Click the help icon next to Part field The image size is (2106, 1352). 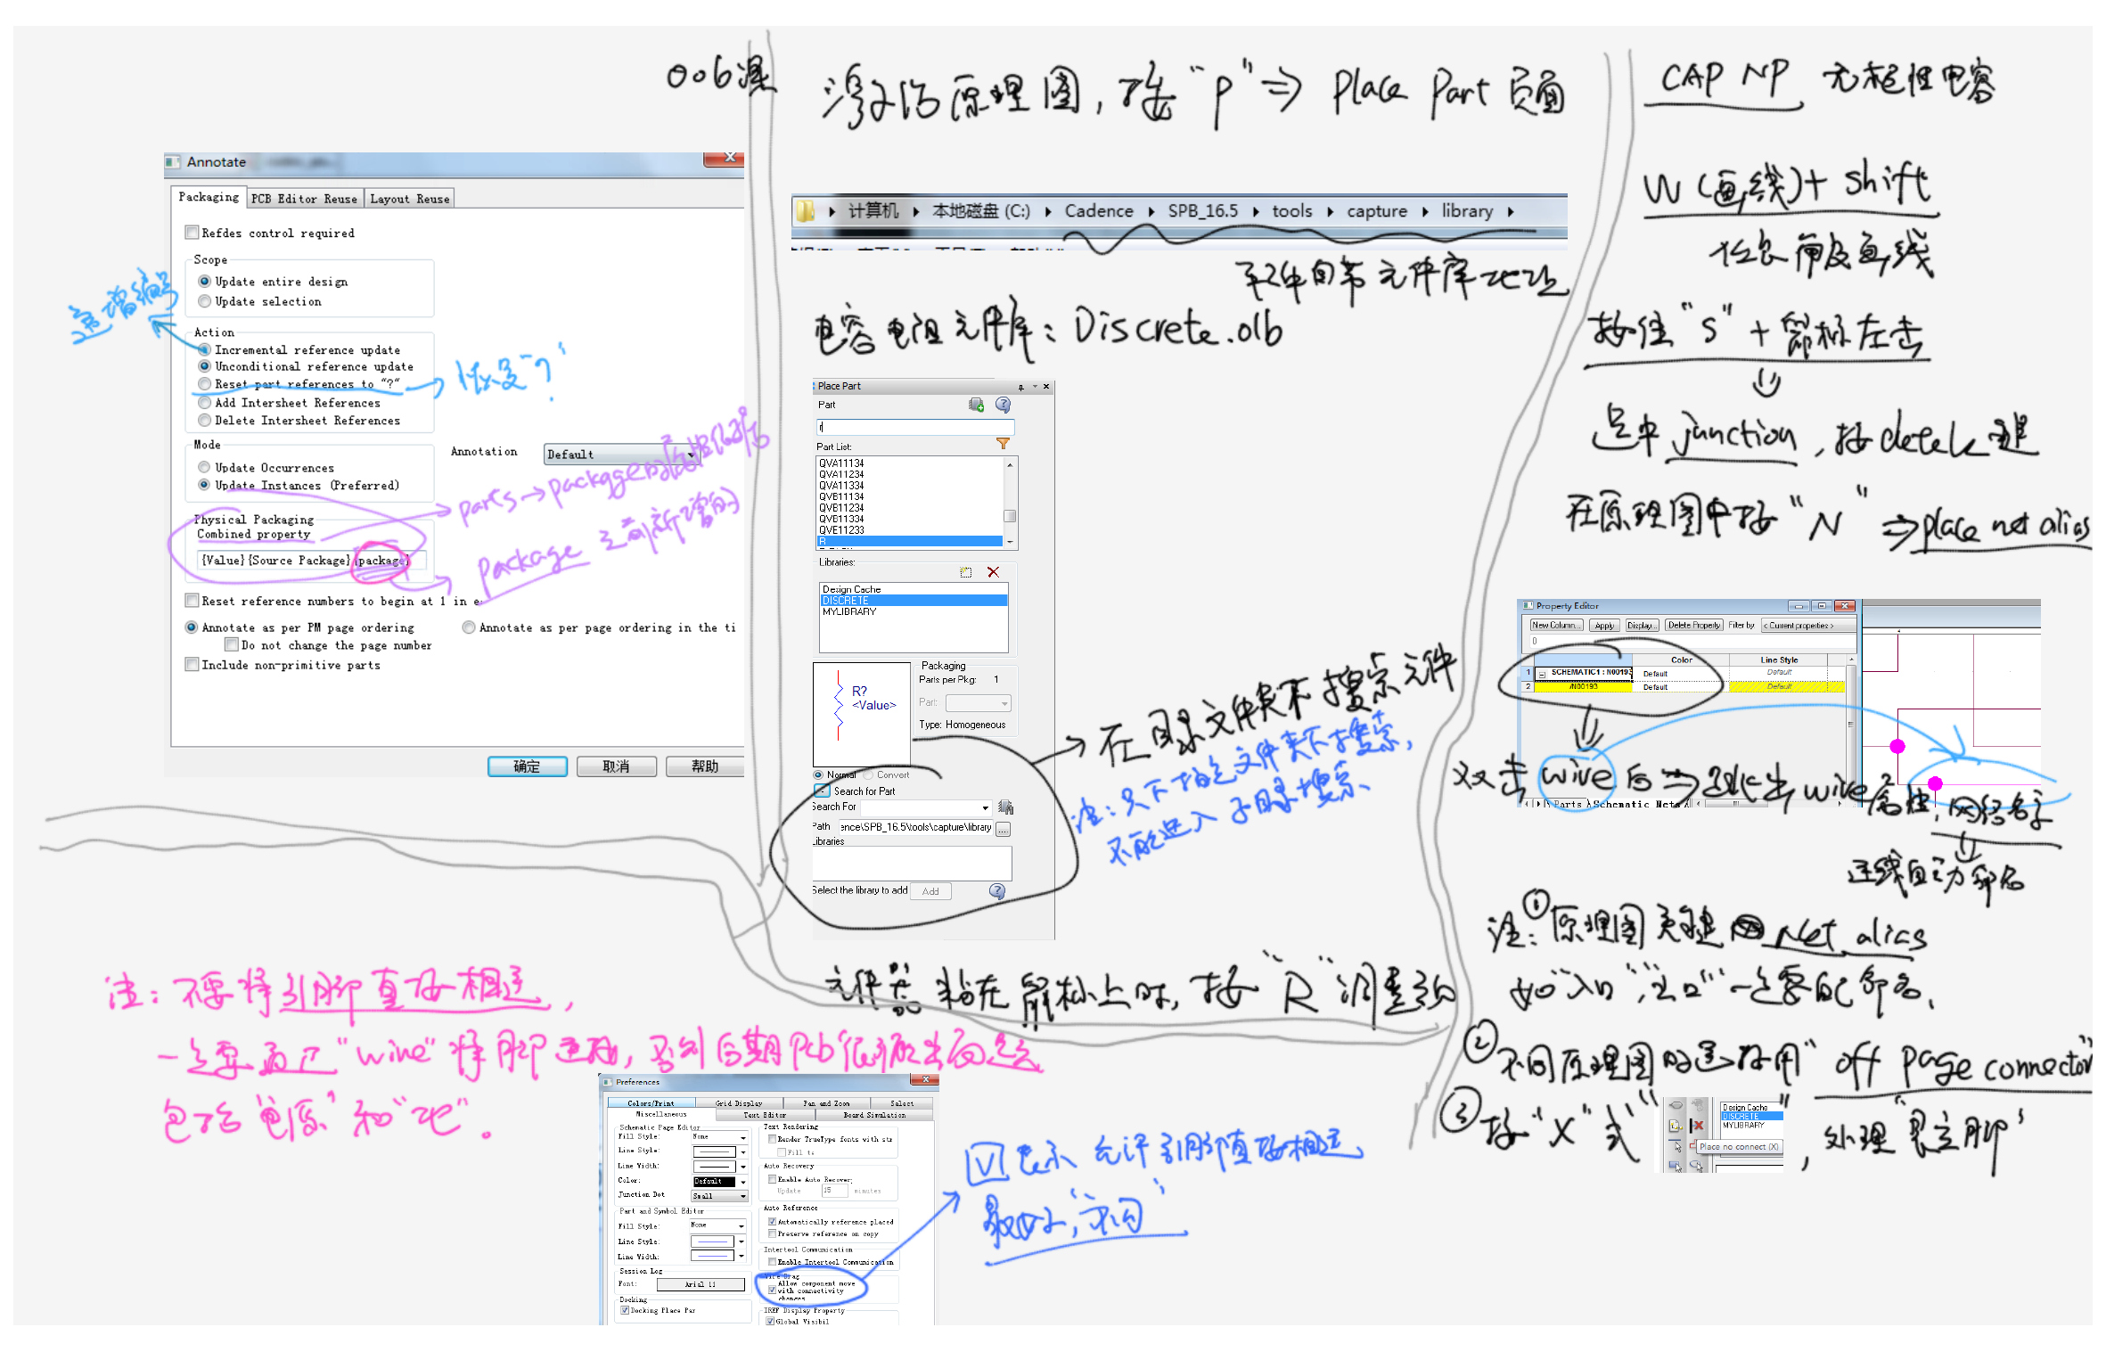click(1003, 405)
